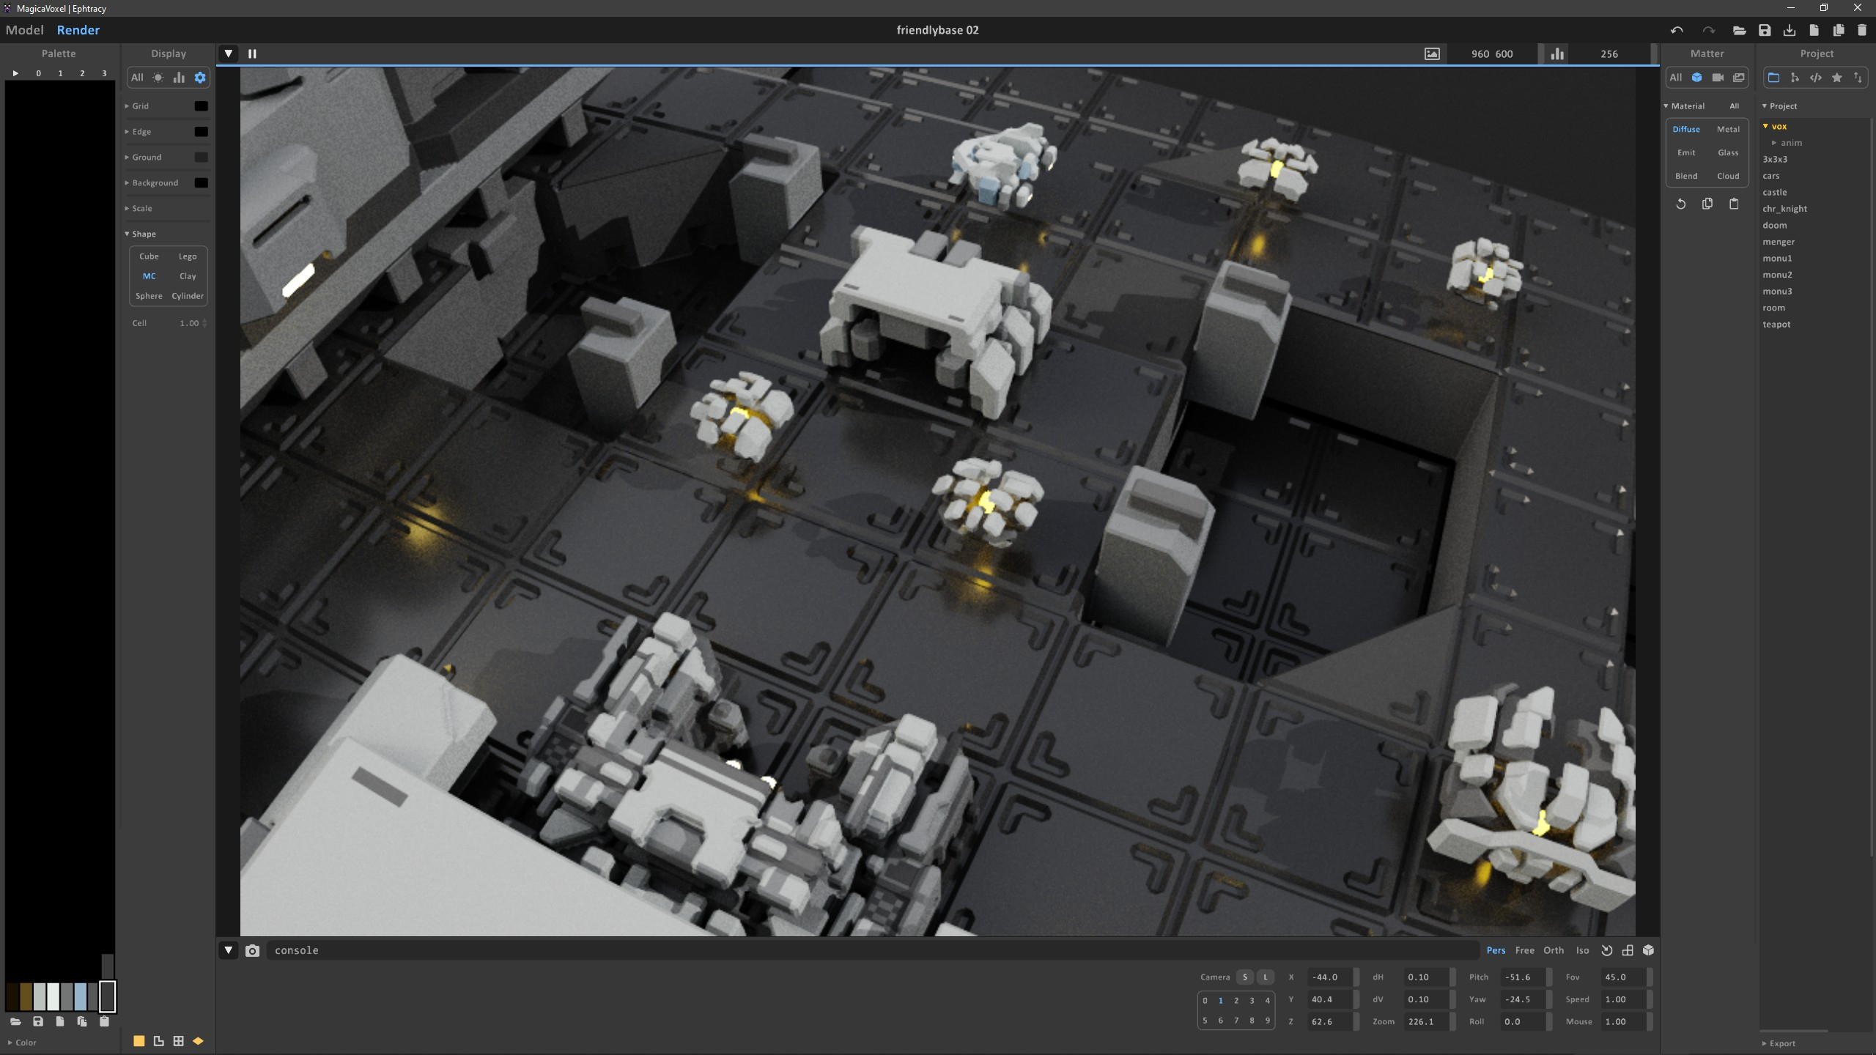
Task: Click the save-as download icon in top toolbar
Action: 1790,30
